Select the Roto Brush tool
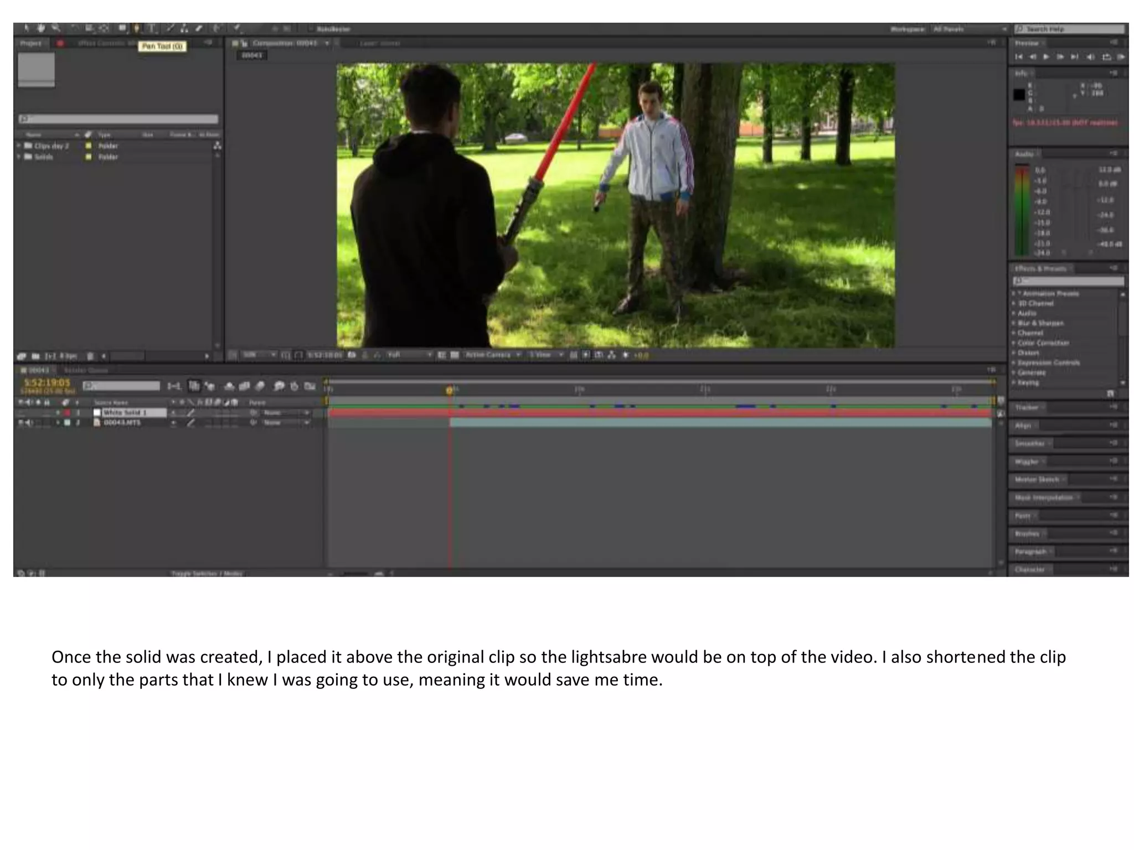The image size is (1134, 850). pyautogui.click(x=218, y=28)
